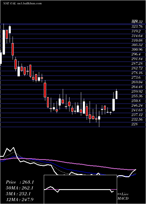Viewport: 146px width, 204px height.
Task: Click price label 228
Action: click(135, 124)
